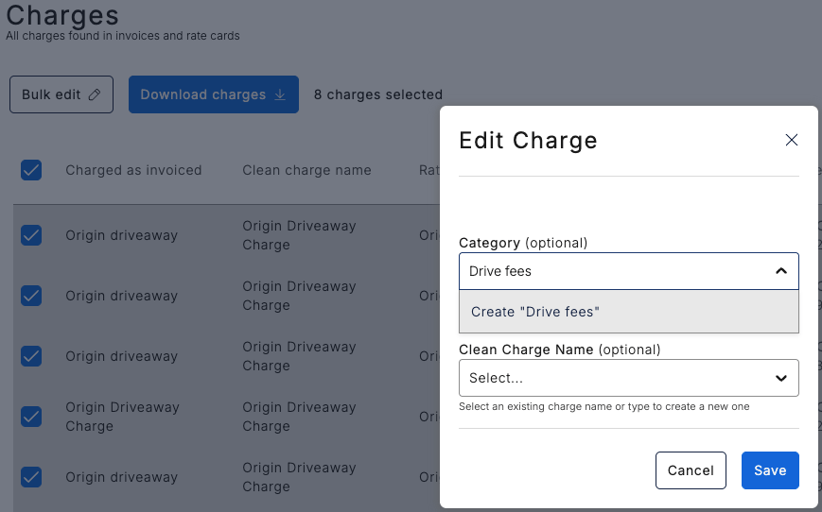
Task: Click the download arrow icon on Download charges
Action: tap(280, 94)
